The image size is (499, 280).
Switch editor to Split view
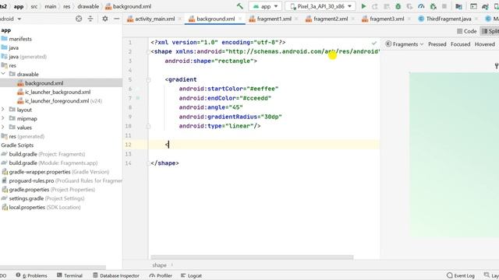pos(490,31)
